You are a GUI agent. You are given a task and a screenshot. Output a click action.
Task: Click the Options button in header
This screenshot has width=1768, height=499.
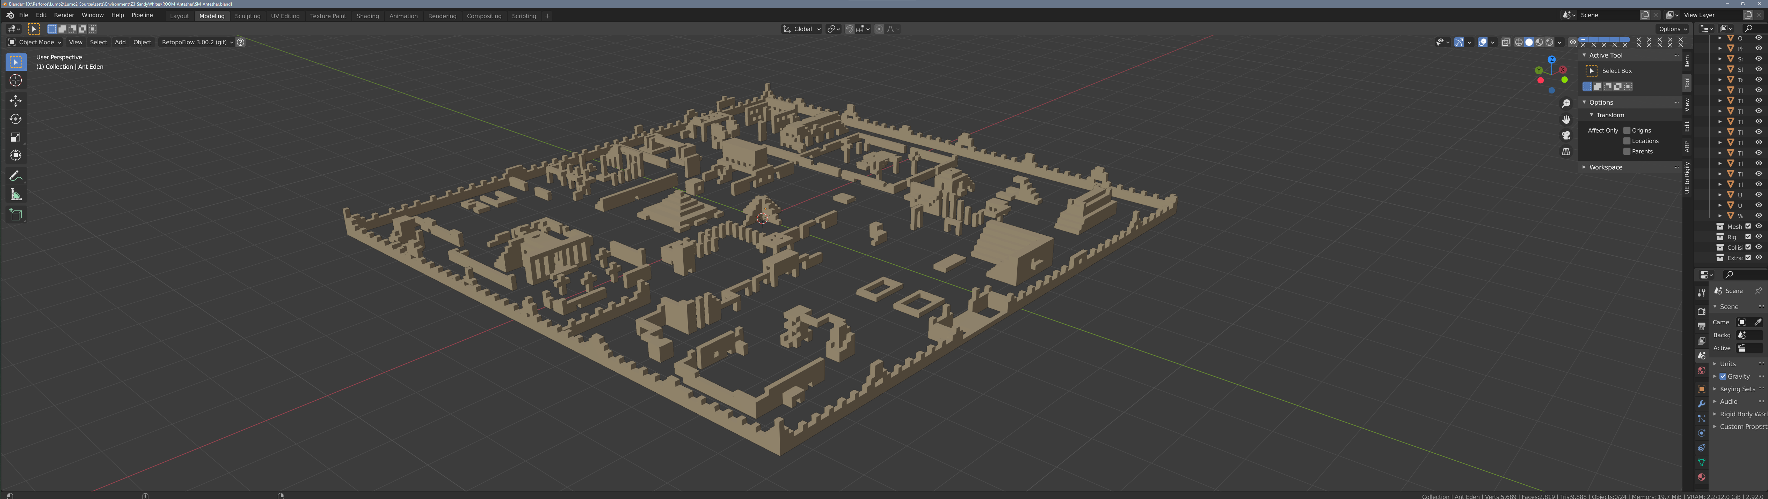[1672, 29]
